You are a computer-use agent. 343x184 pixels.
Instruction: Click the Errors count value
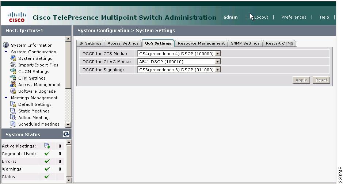[60, 161]
